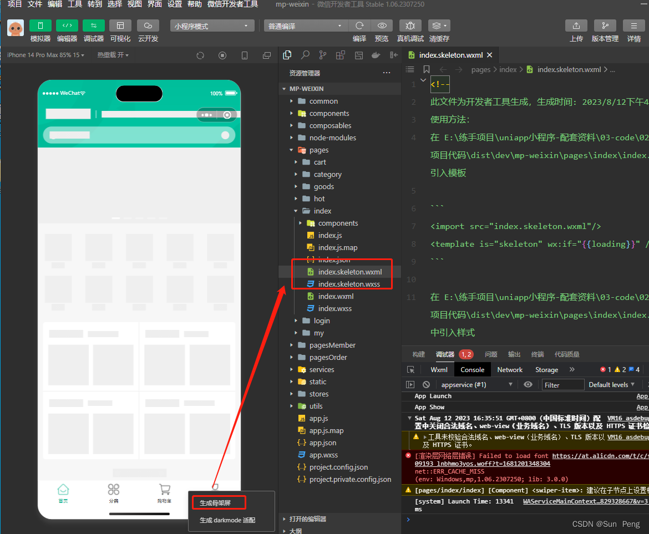The height and width of the screenshot is (534, 649).
Task: Switch to the Terminal panel tab
Action: [x=538, y=354]
